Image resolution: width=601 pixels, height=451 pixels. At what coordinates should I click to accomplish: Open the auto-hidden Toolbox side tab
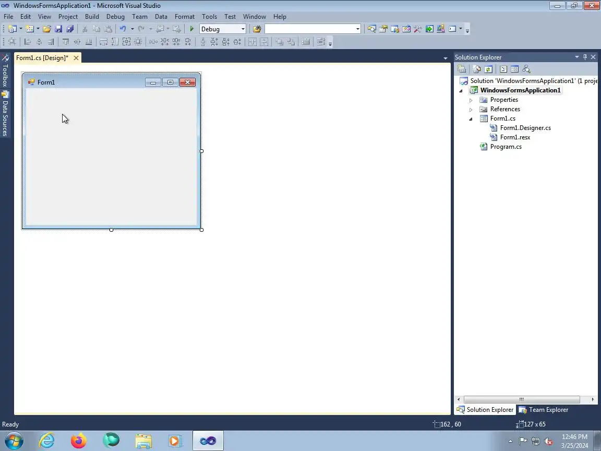(x=5, y=71)
